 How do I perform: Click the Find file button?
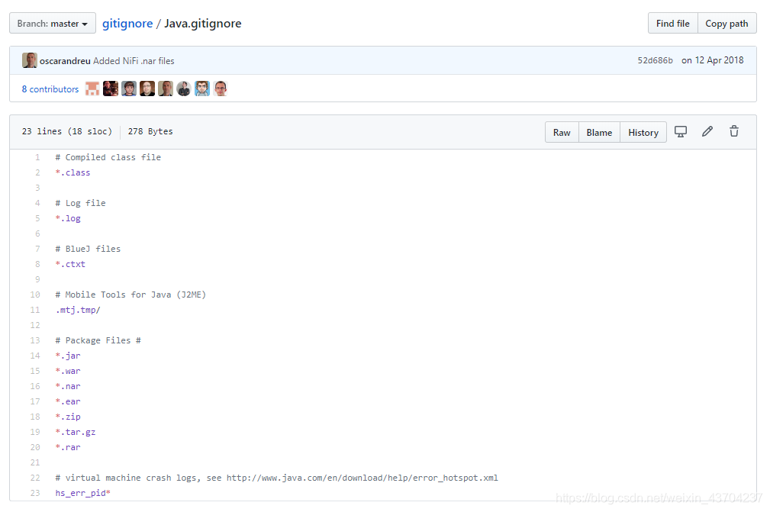coord(673,23)
